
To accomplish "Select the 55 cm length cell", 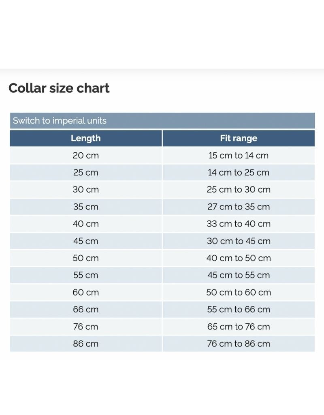I will [x=85, y=275].
